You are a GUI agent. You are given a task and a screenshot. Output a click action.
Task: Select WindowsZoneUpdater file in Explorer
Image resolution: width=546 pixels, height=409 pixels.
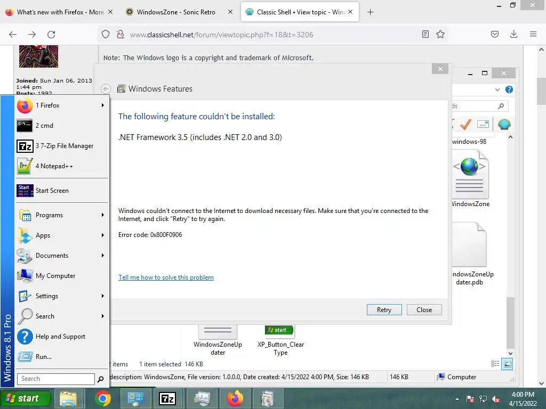click(x=218, y=340)
